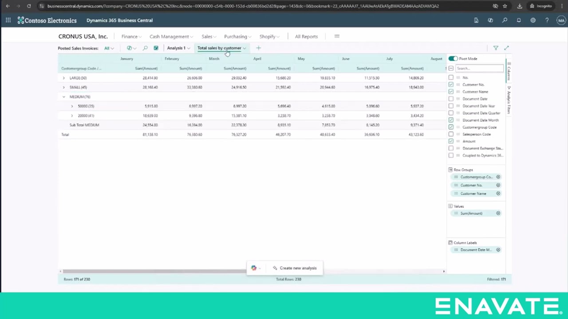The image size is (568, 319).
Task: Click the select-all columns checkbox near Search
Action: point(451,68)
